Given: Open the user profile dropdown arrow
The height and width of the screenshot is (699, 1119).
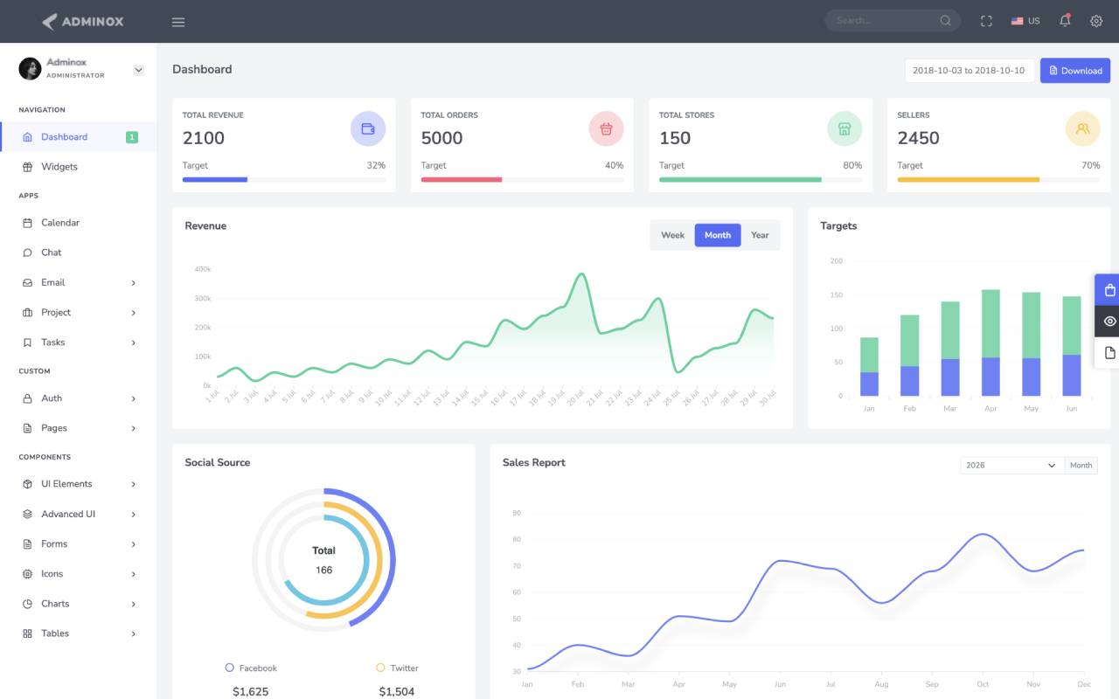Looking at the screenshot, I should point(138,70).
